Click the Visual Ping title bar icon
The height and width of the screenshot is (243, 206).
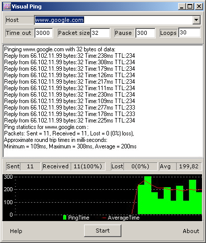[x=7, y=6]
